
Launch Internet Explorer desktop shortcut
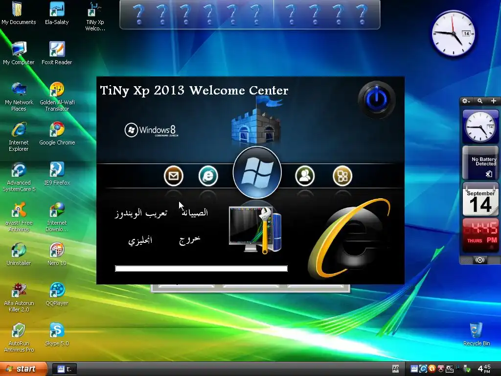(x=19, y=137)
